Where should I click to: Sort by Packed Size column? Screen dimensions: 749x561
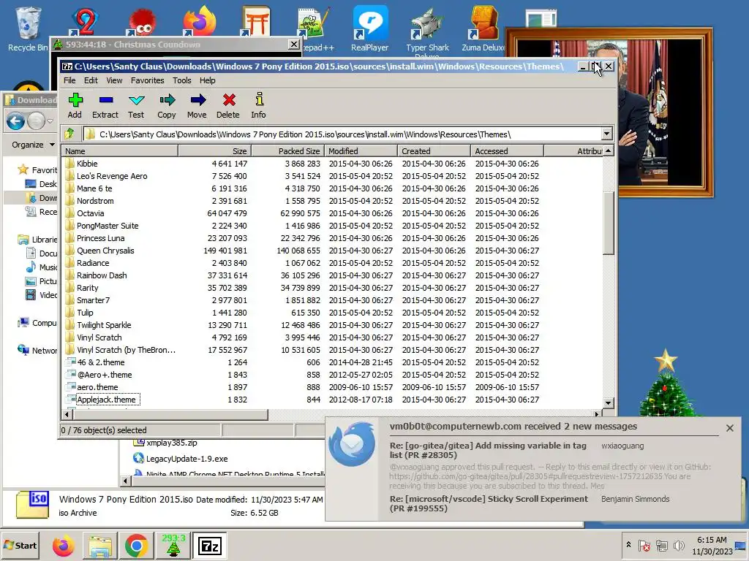287,150
